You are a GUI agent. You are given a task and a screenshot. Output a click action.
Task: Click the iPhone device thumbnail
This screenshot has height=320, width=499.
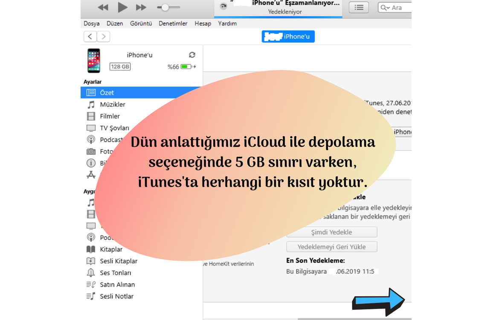(94, 61)
